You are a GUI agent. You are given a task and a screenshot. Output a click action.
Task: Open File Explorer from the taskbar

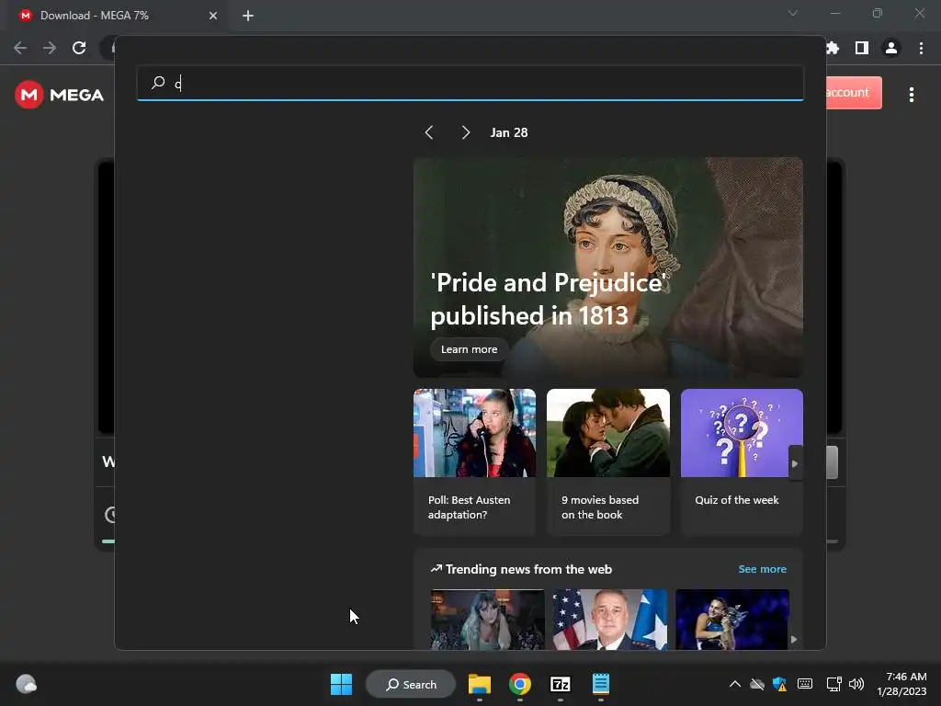(480, 684)
